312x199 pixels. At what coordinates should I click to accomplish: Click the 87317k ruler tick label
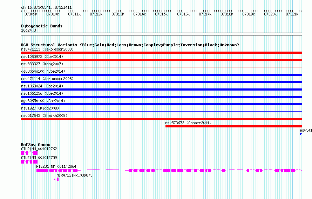coord(205,14)
